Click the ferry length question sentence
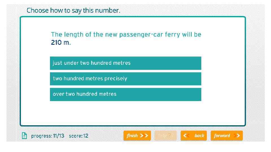The height and width of the screenshot is (152, 271). [x=126, y=35]
